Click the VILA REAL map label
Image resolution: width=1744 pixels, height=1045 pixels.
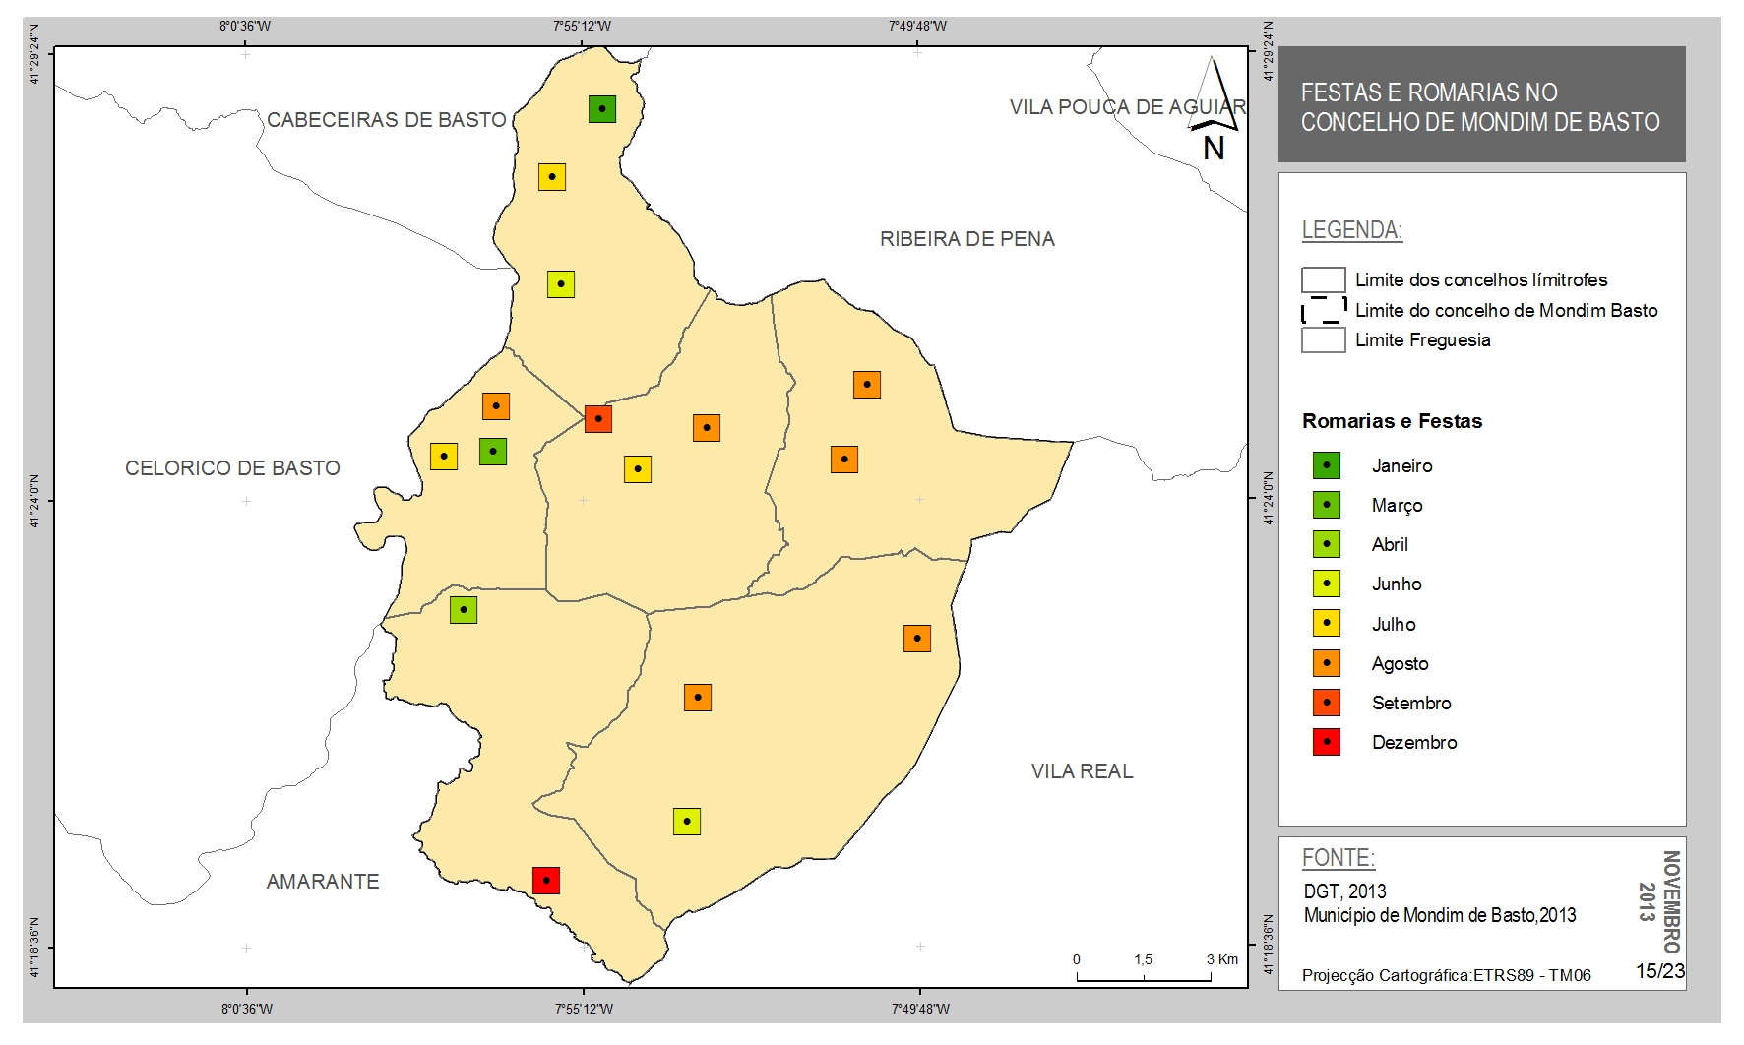1083,771
